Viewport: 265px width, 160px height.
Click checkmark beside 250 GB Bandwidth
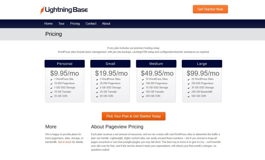[x=189, y=92]
